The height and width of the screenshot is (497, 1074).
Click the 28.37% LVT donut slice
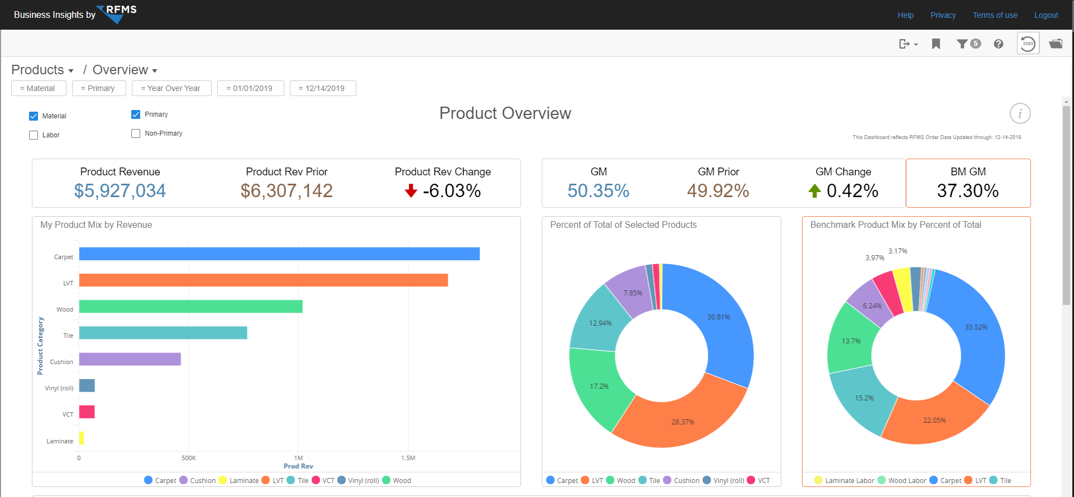(x=682, y=422)
